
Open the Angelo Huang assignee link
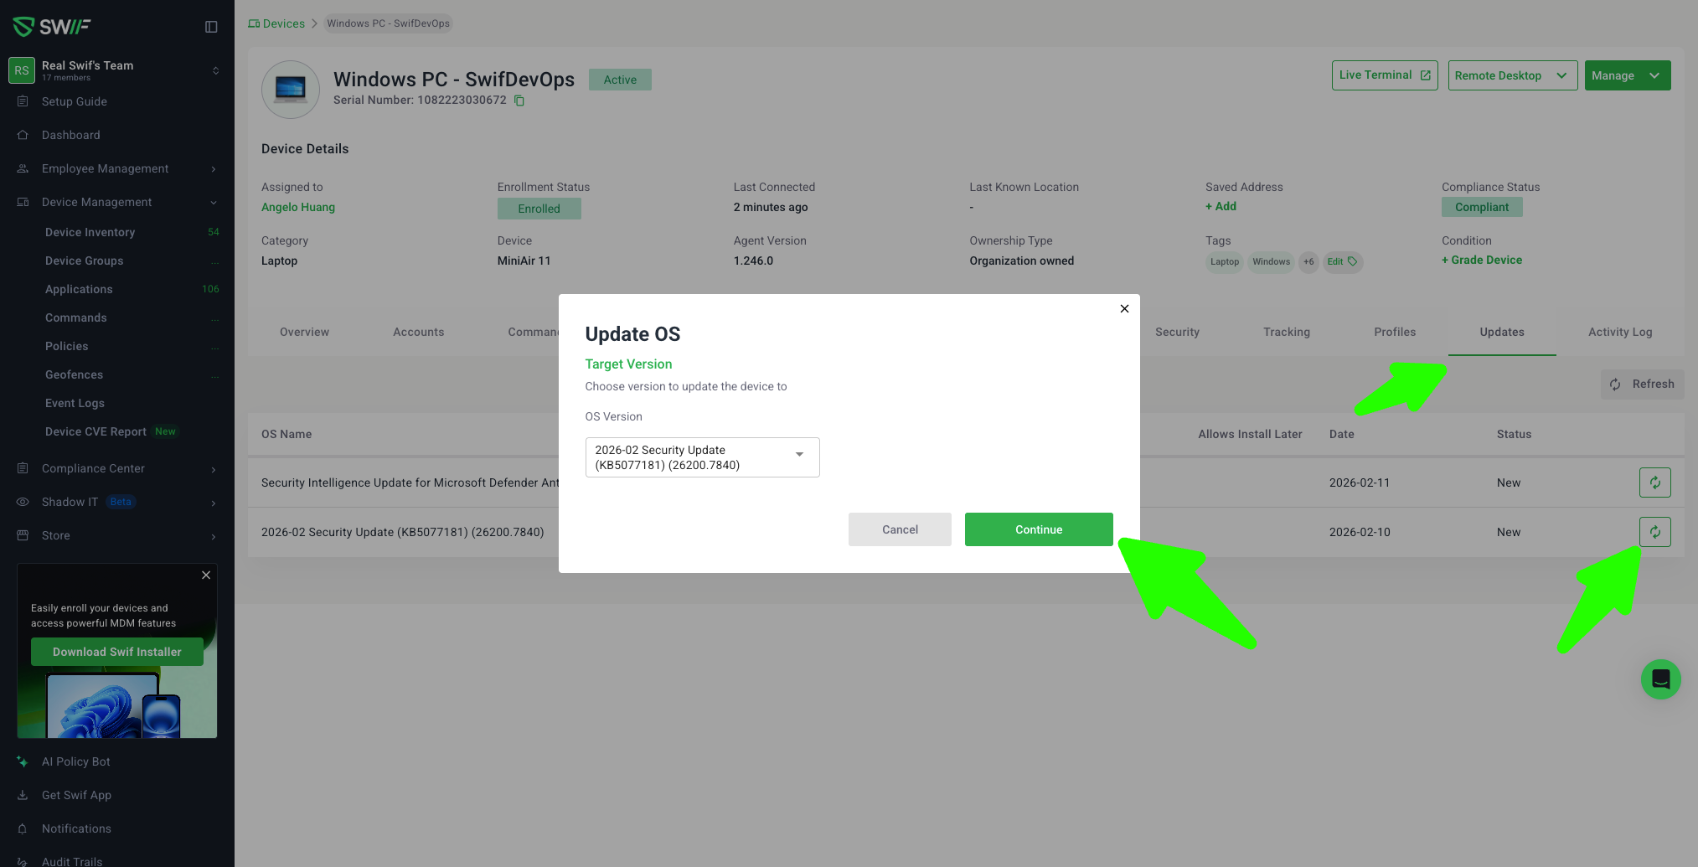pos(298,207)
